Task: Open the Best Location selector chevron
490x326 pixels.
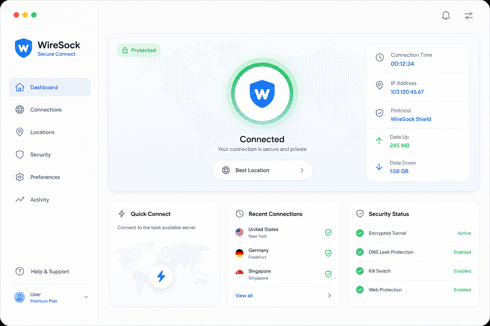Action: coord(302,170)
